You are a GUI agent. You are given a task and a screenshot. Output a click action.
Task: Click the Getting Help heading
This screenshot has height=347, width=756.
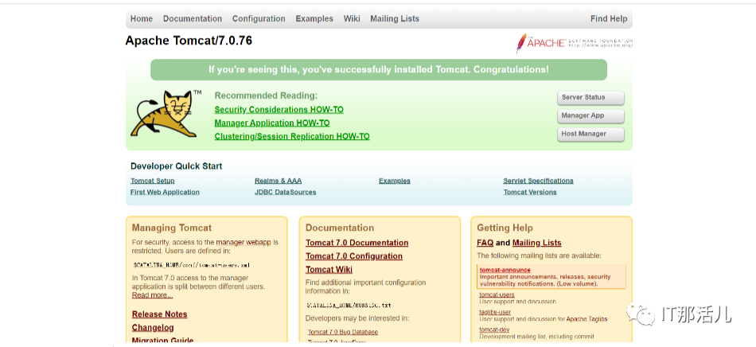[x=505, y=228]
